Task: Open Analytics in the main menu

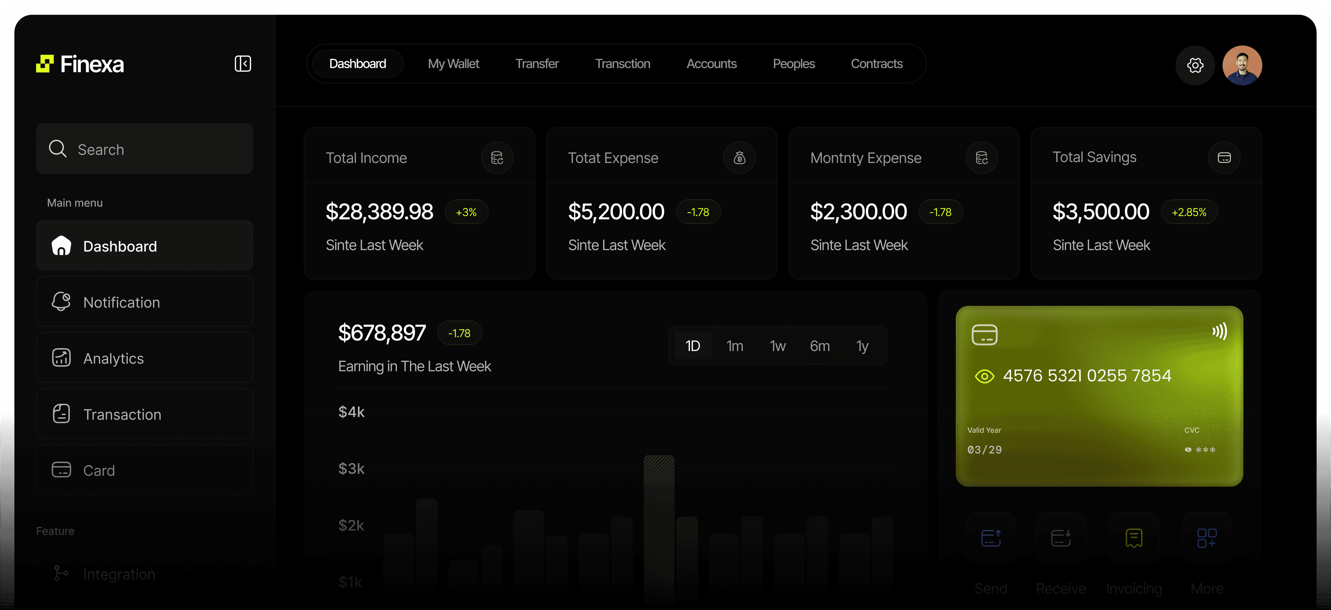Action: click(144, 357)
